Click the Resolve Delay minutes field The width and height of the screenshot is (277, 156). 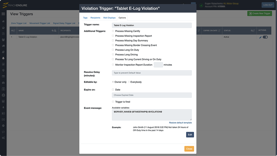[x=152, y=73]
